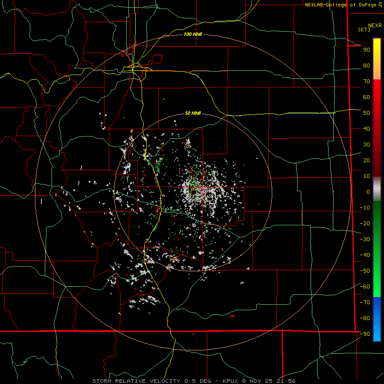This screenshot has width=384, height=384.
Task: Click the -20 value on velocity scale
Action: tap(365, 223)
